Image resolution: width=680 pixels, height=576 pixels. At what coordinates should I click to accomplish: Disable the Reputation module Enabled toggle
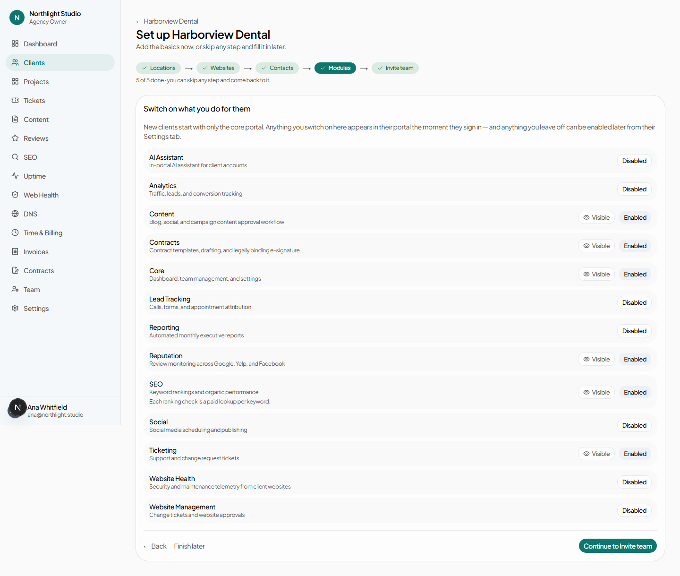click(635, 359)
